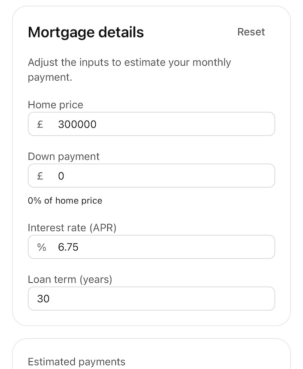The height and width of the screenshot is (369, 303).
Task: Click the Home price label
Action: 55,105
